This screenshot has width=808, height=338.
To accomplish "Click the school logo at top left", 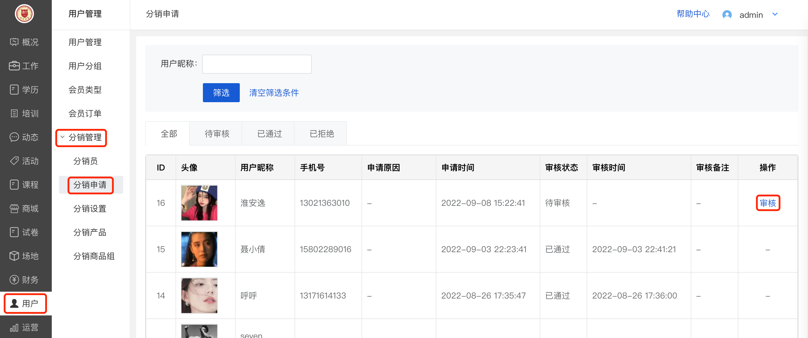I will click(24, 14).
